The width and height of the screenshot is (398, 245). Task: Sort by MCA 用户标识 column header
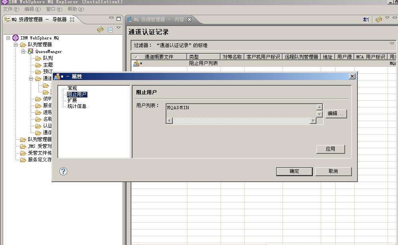coord(371,57)
